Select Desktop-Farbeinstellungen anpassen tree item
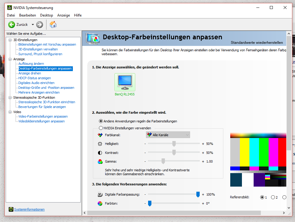 [45, 68]
